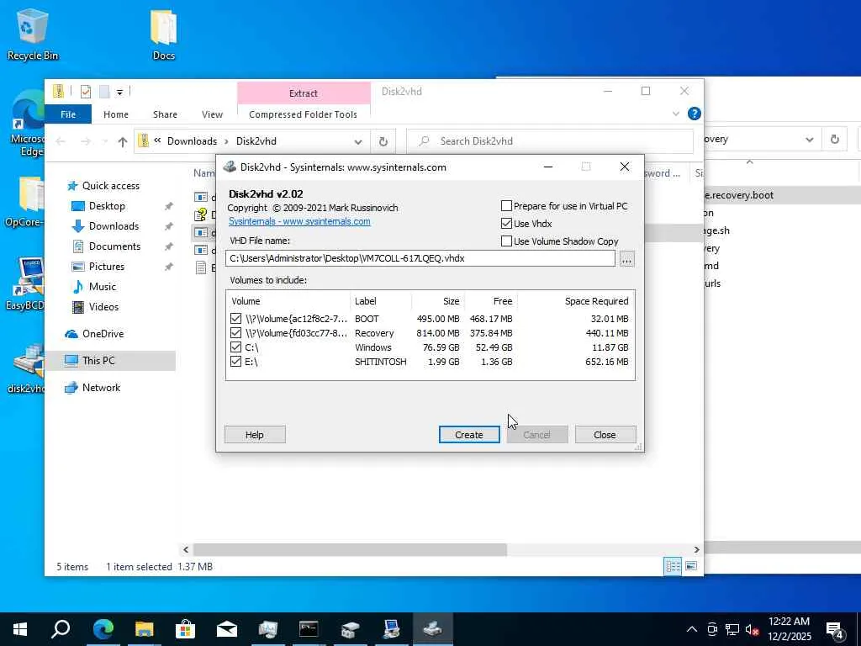Select the Docs folder on desktop

click(x=164, y=34)
